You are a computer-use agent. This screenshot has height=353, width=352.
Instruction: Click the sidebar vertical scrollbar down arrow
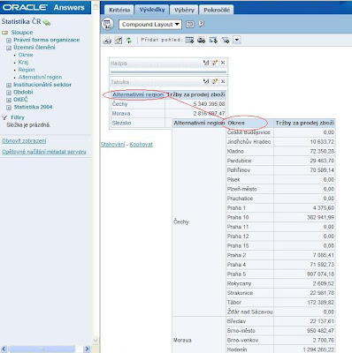click(x=96, y=340)
